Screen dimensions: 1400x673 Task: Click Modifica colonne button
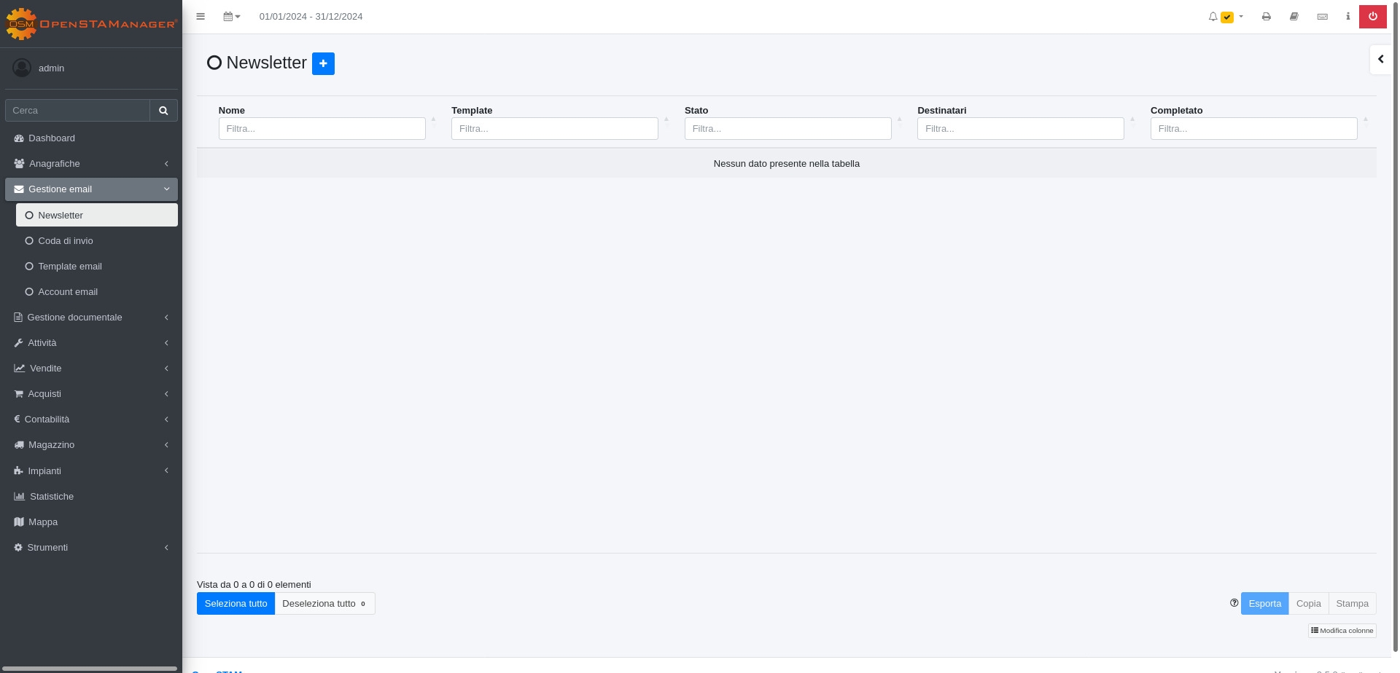coord(1342,631)
